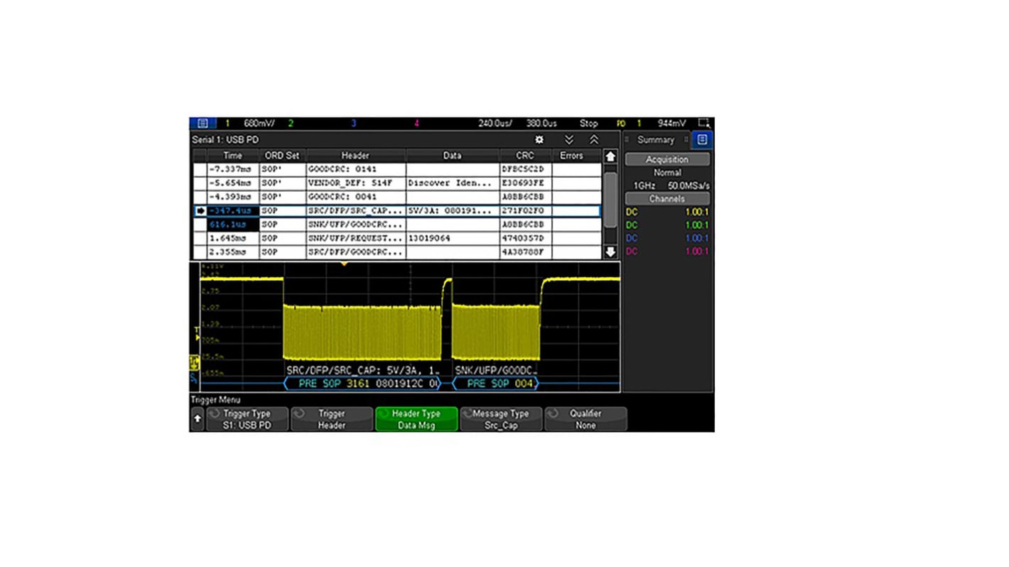Open the main menu icon at top-left
Screen dimensions: 1009x567
click(203, 124)
